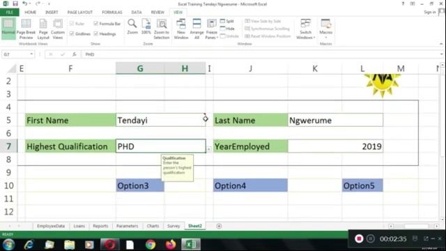446x251 pixels.
Task: Select the Option4 cell
Action: pos(250,185)
